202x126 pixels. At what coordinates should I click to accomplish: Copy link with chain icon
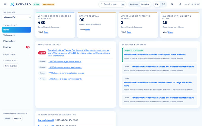click(180, 4)
